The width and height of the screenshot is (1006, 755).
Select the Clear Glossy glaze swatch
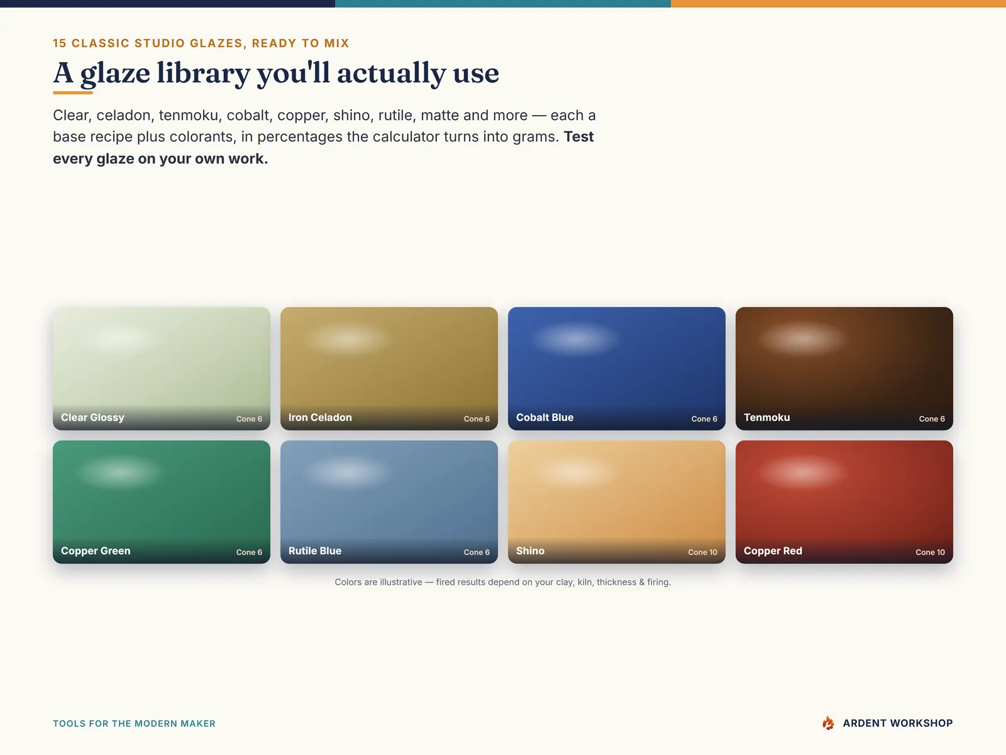[162, 369]
